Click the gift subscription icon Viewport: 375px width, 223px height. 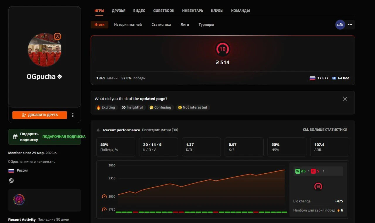(x=15, y=137)
